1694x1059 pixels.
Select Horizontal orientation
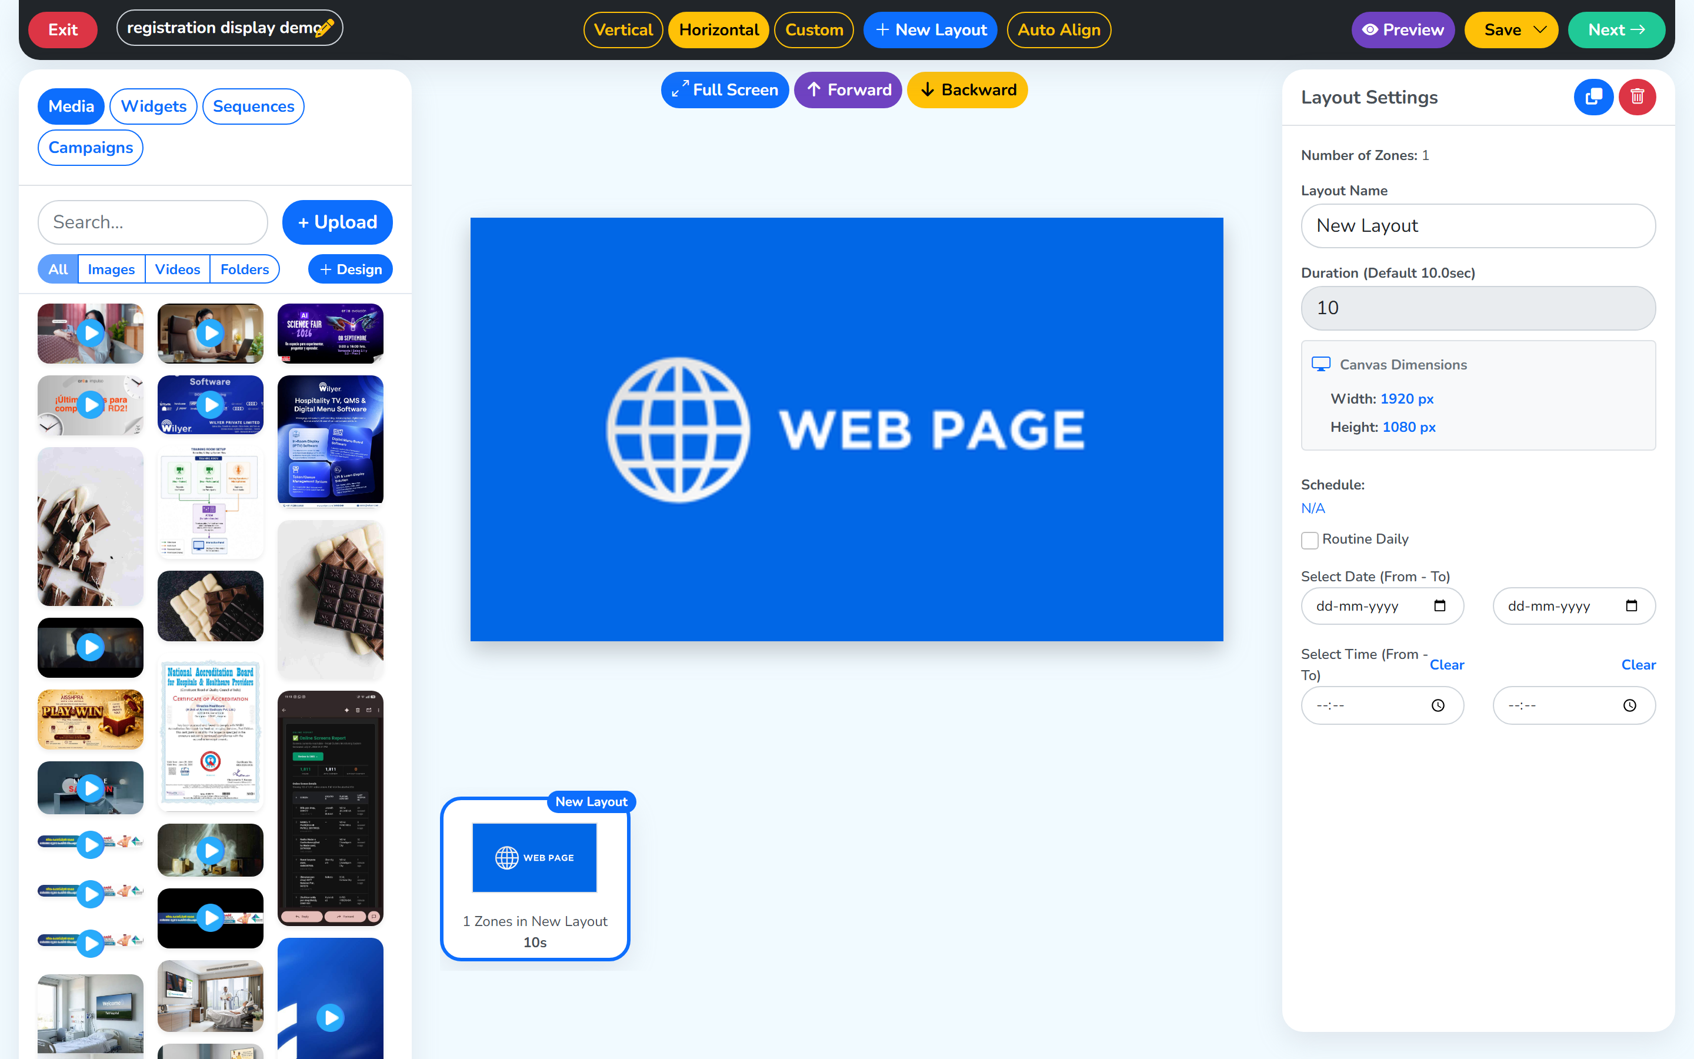pyautogui.click(x=718, y=29)
